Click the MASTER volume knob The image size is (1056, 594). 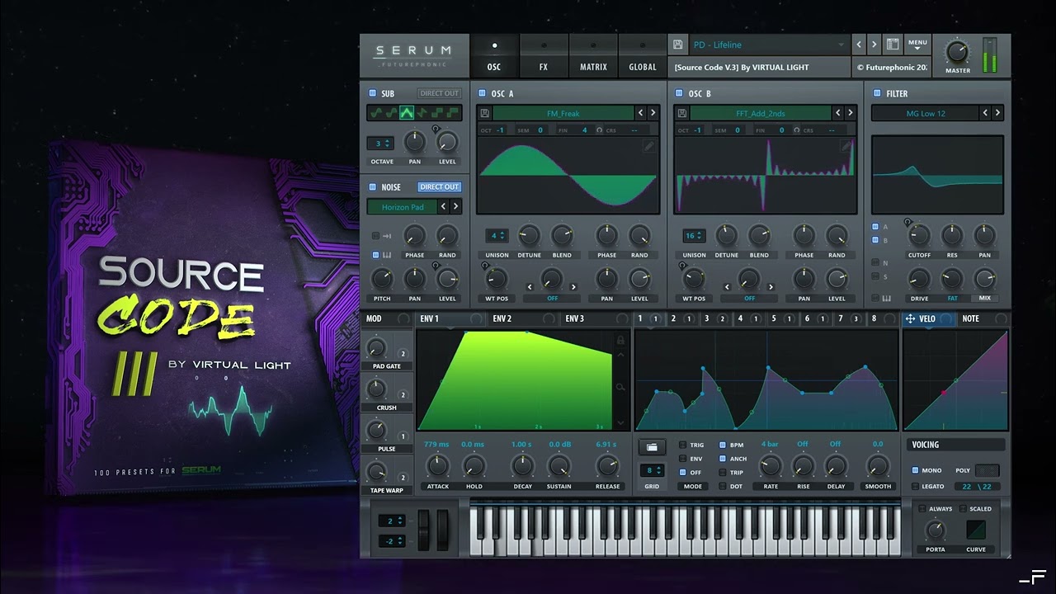click(957, 52)
